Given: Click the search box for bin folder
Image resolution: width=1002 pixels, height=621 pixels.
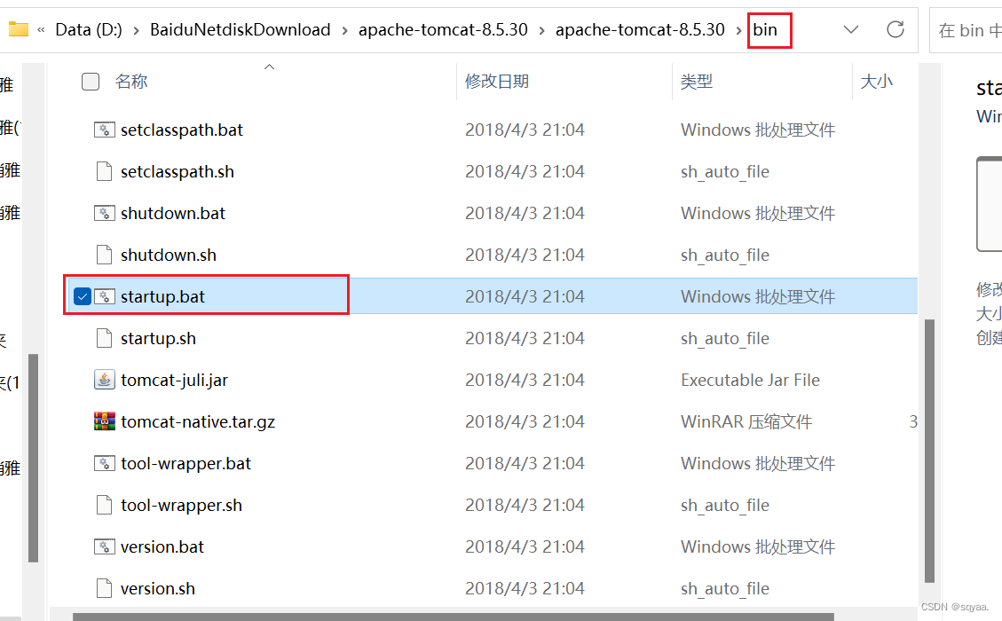Looking at the screenshot, I should coord(966,30).
